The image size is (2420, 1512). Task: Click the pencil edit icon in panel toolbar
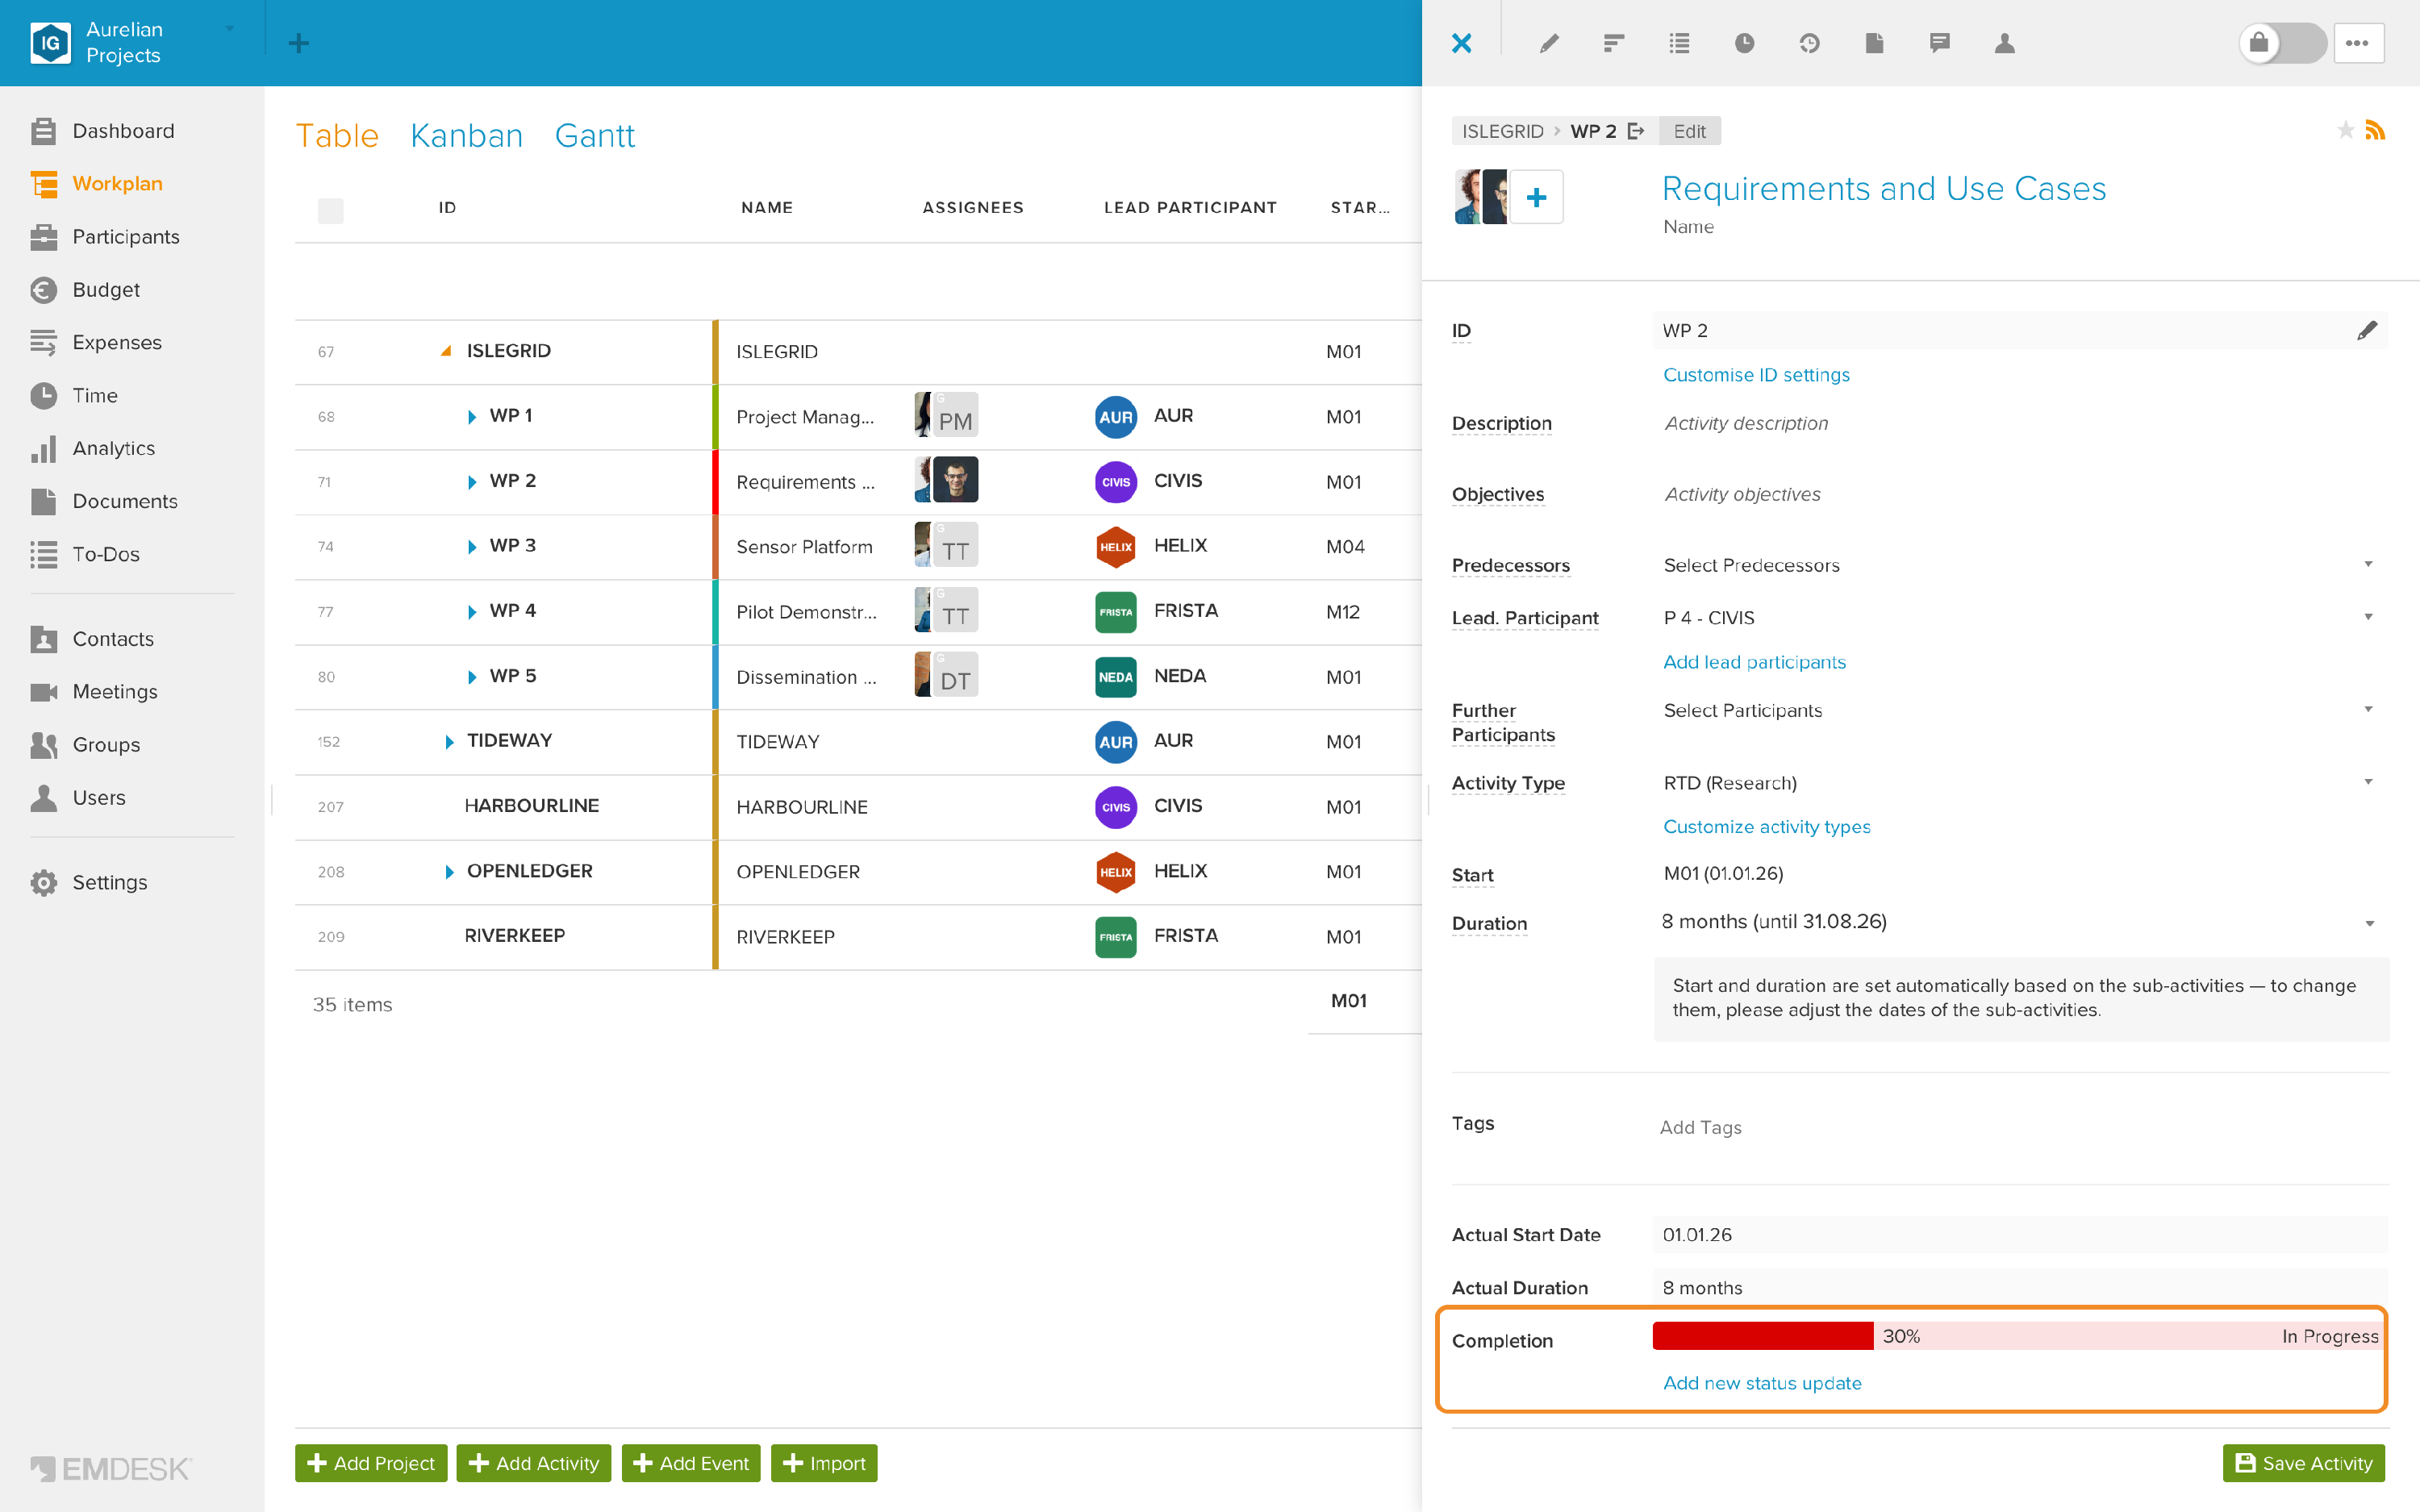point(1549,43)
